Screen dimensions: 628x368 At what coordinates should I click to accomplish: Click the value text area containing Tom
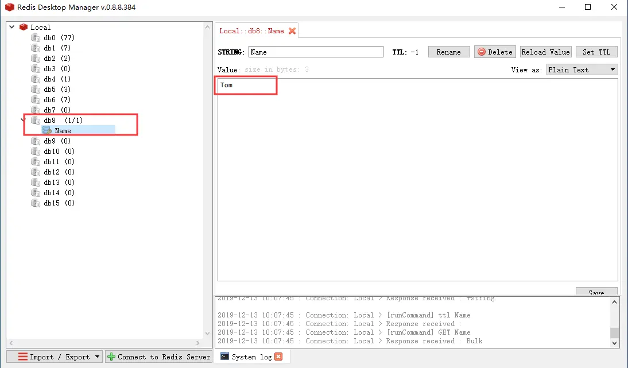pyautogui.click(x=418, y=180)
